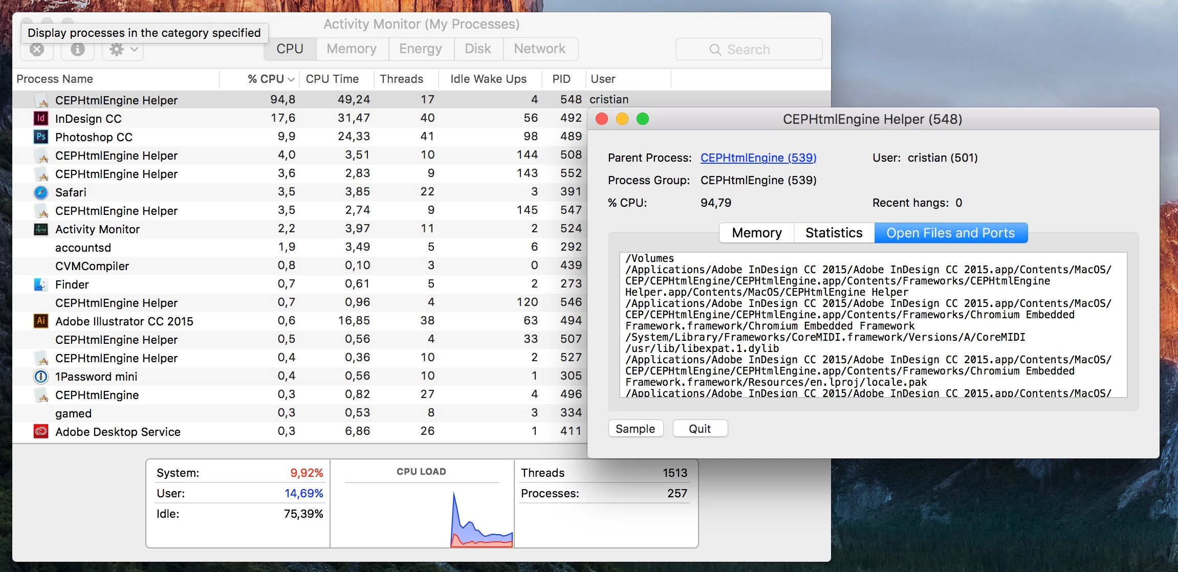
Task: Click the Sample button
Action: (x=635, y=429)
